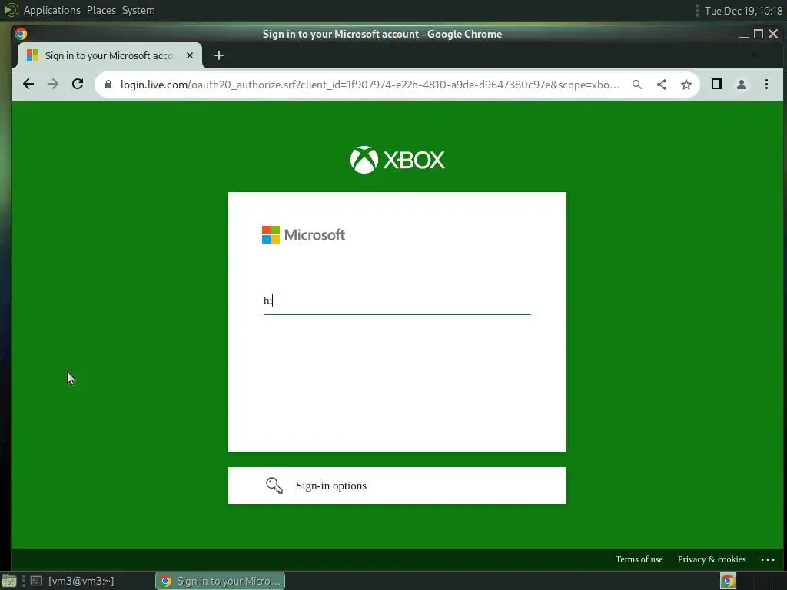Select the Sign in to your Microsoft account tab
Image resolution: width=787 pixels, height=590 pixels.
(x=110, y=55)
